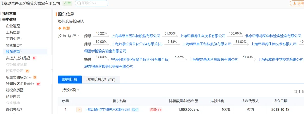Click the search magnifier icon beside 切换企业

[79, 3]
